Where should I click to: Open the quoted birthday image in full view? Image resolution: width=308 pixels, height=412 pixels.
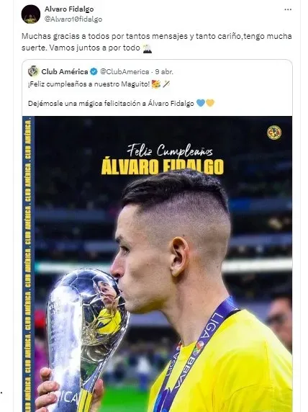click(x=158, y=264)
